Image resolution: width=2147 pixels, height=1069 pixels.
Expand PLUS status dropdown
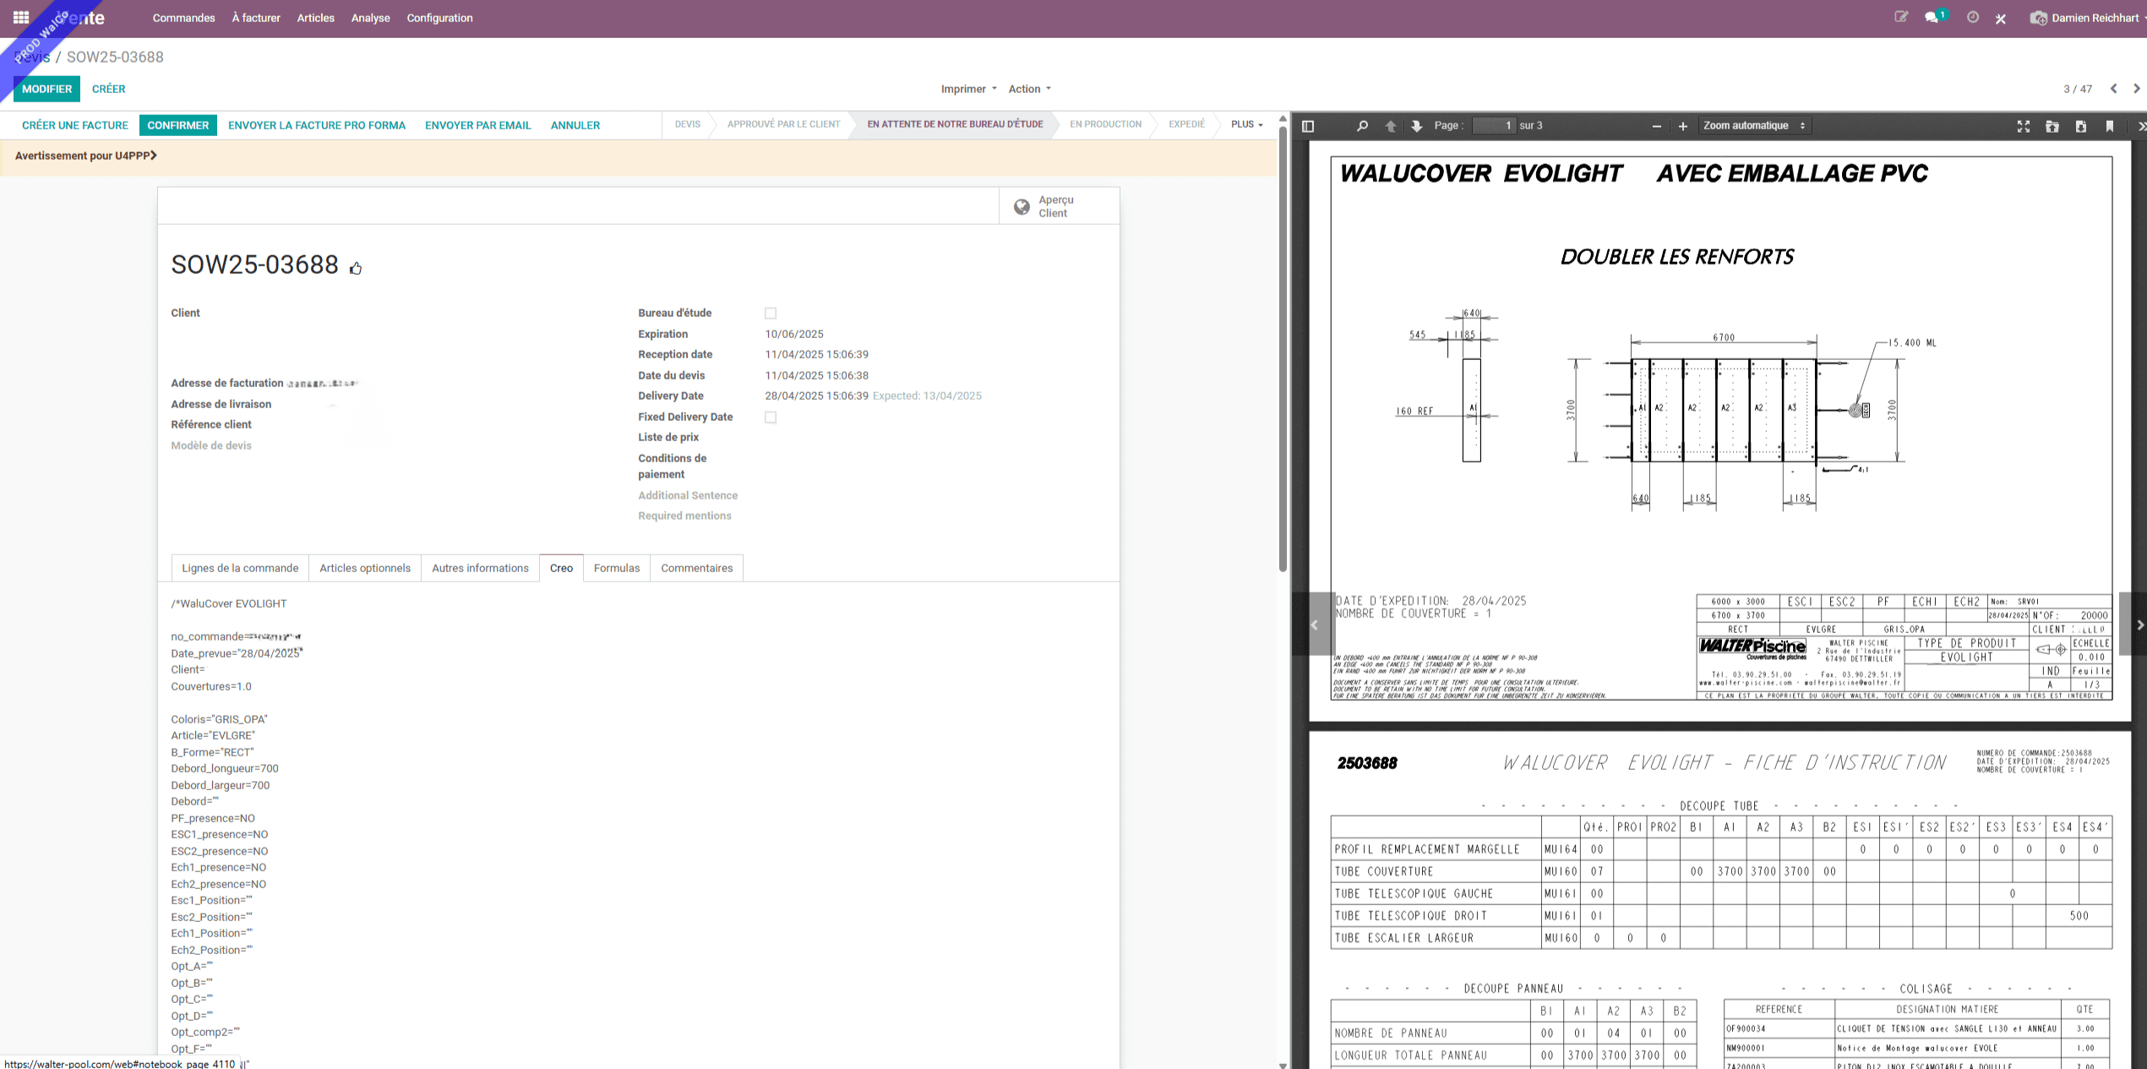1246,124
